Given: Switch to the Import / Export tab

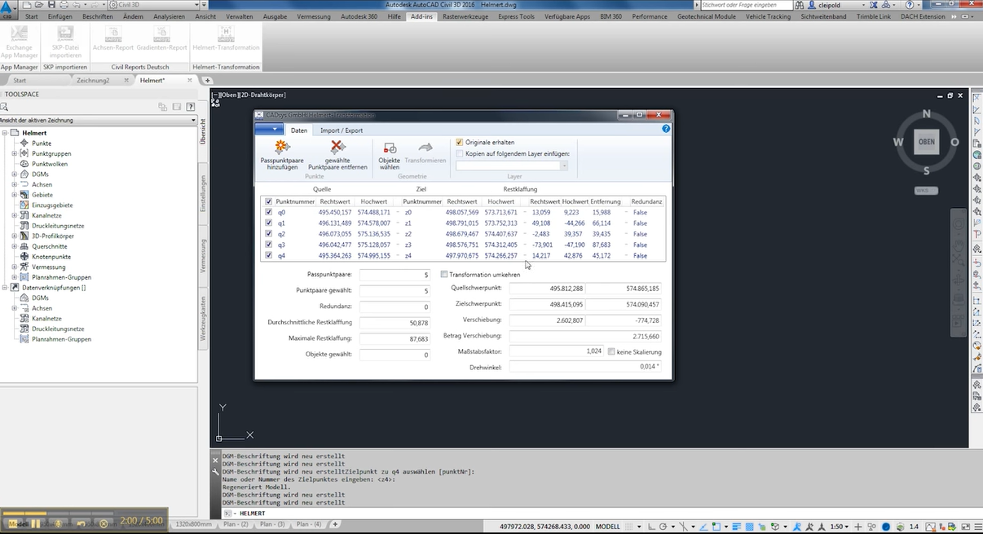Looking at the screenshot, I should tap(342, 130).
